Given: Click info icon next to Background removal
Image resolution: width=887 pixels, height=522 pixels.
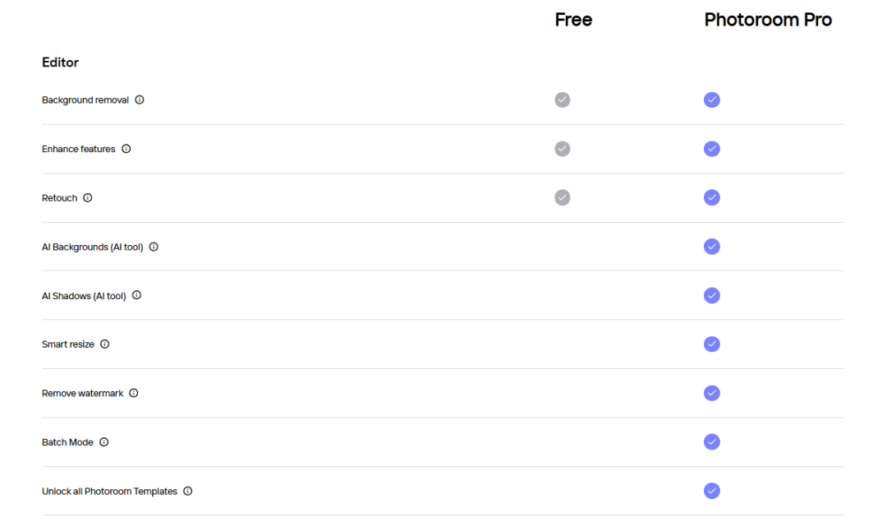Looking at the screenshot, I should click(140, 100).
